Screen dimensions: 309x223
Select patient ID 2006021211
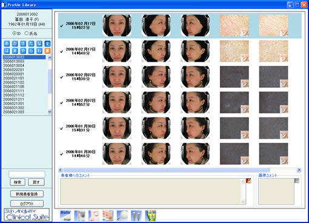pos(14,99)
